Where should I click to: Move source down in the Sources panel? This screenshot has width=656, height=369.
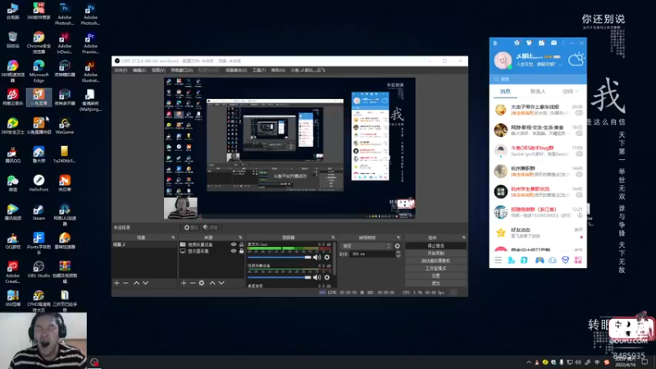coord(221,283)
